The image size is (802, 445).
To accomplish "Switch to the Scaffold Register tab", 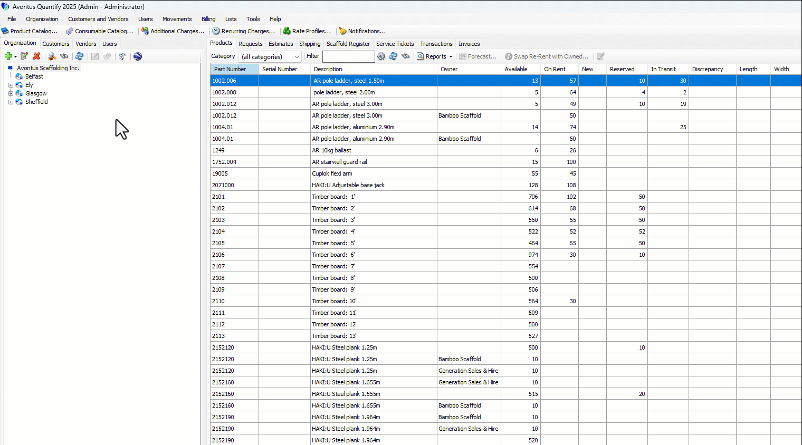I will 348,44.
